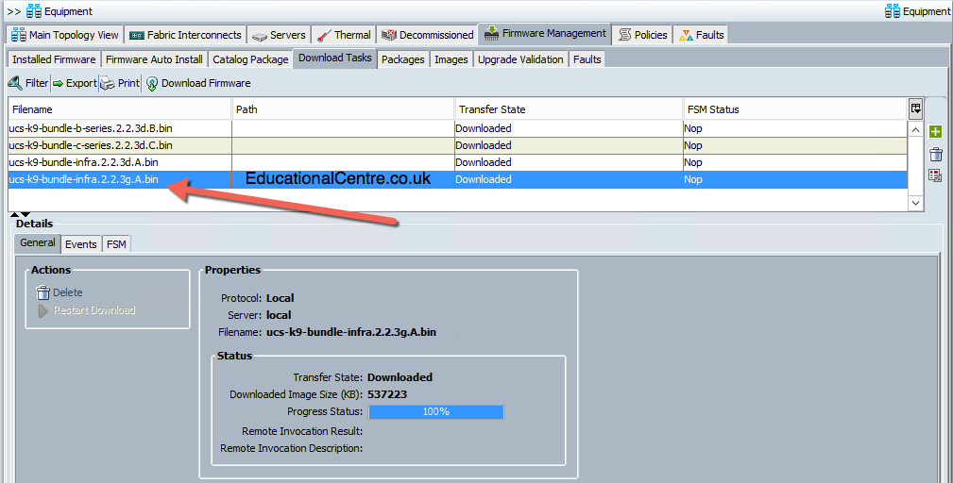Switch to the Fabric Interconnects tab

(185, 35)
